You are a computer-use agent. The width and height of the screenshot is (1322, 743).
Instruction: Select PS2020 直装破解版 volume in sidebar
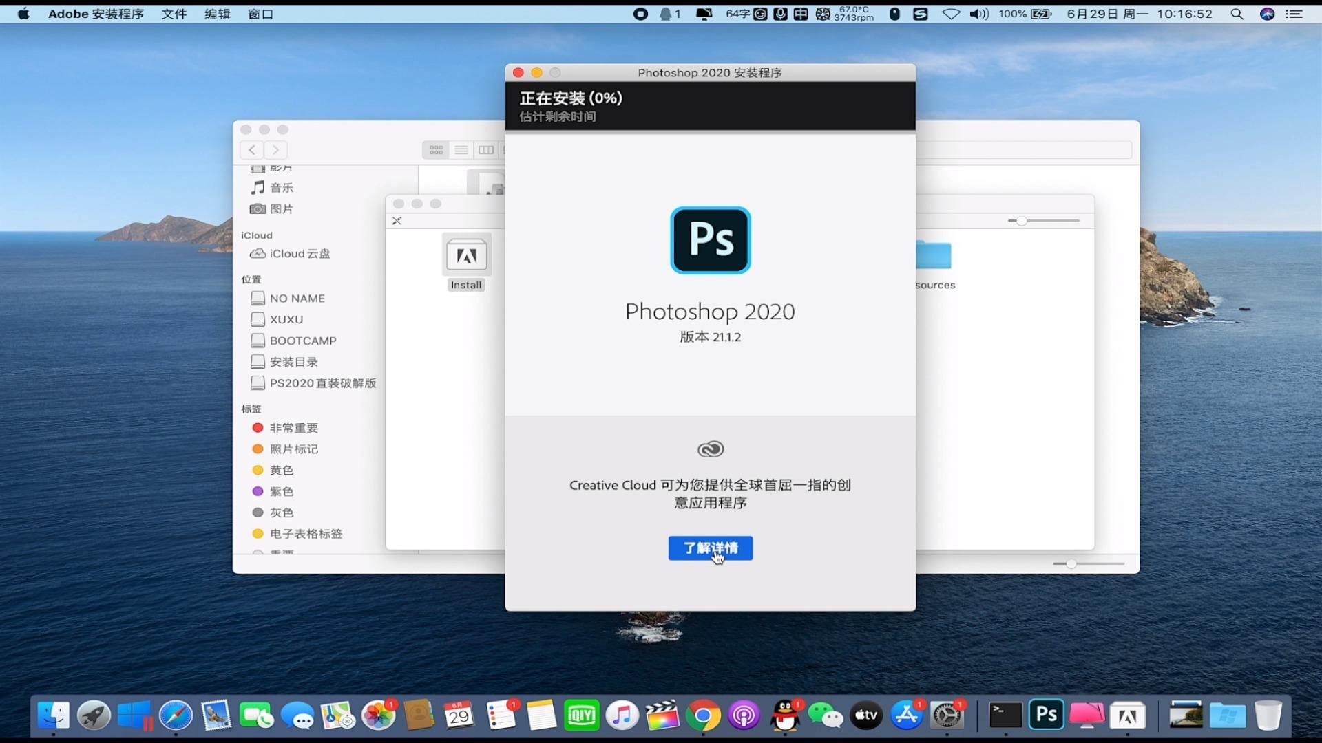click(322, 383)
